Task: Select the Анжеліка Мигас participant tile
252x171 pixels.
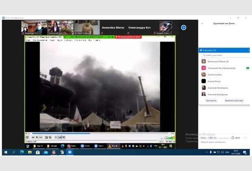Action: (x=113, y=27)
